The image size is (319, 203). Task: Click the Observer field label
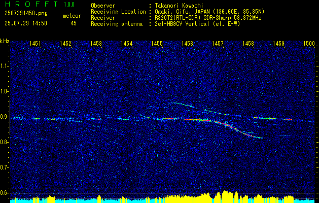tap(103, 6)
